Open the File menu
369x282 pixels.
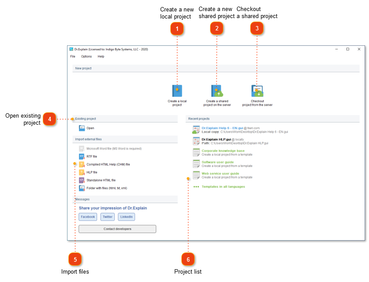point(73,56)
